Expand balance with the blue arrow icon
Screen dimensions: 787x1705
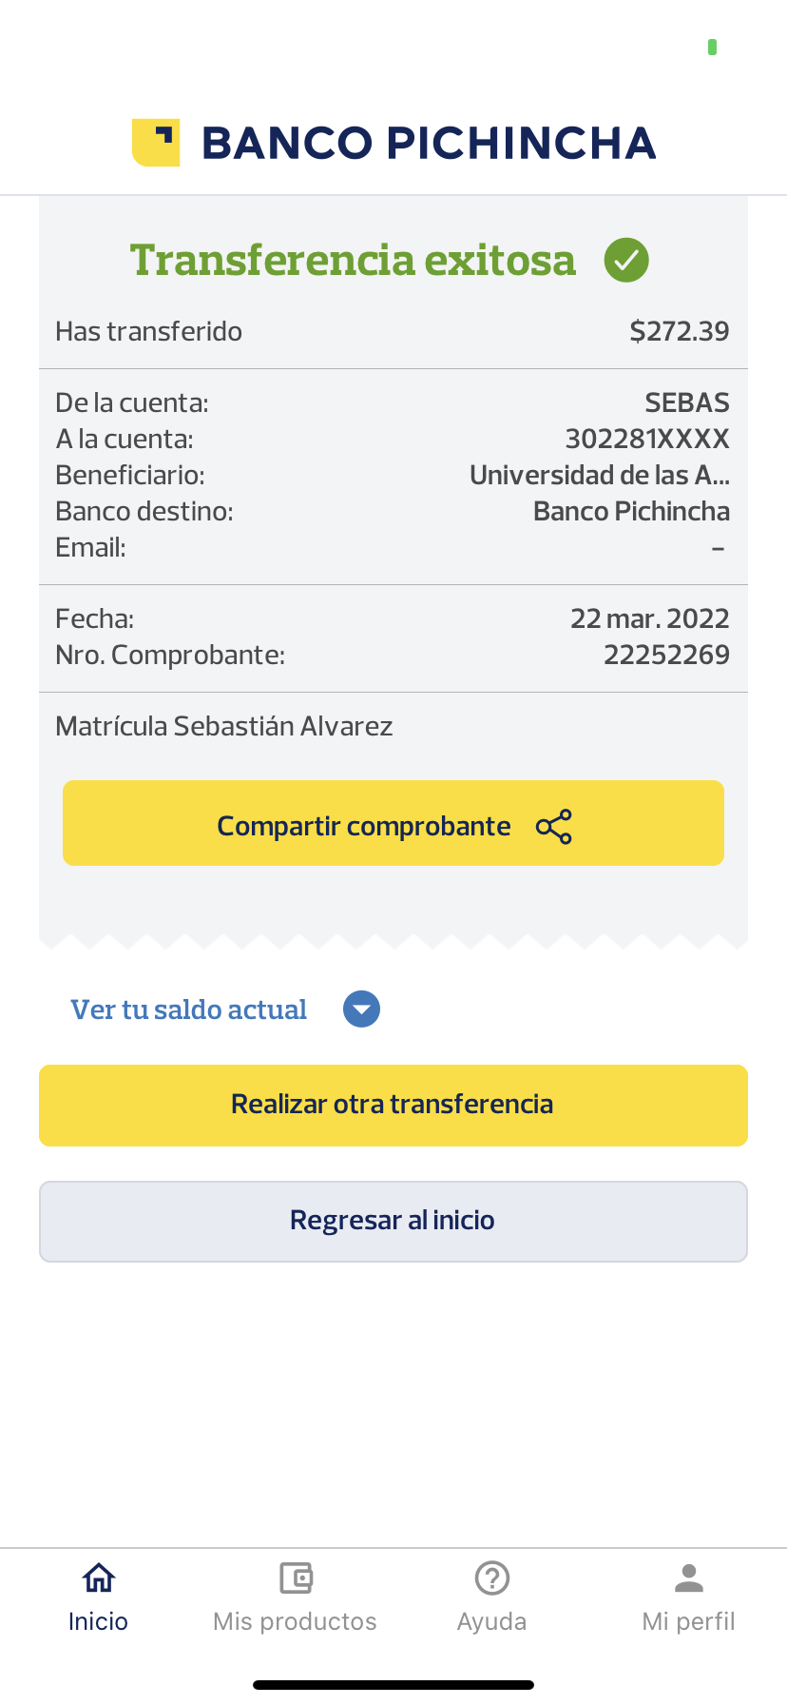[x=361, y=1009]
